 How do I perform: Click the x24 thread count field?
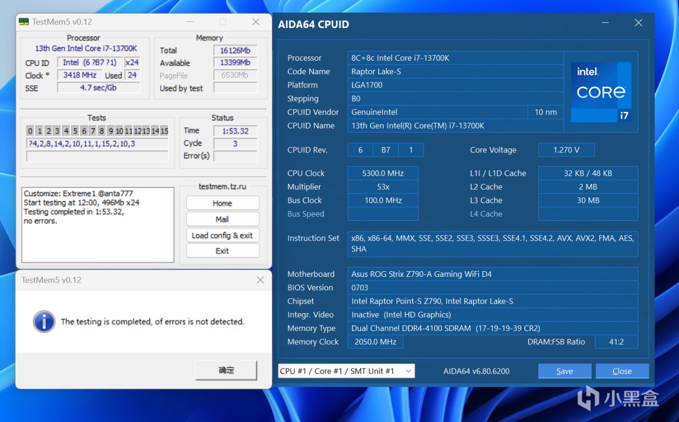pos(132,63)
